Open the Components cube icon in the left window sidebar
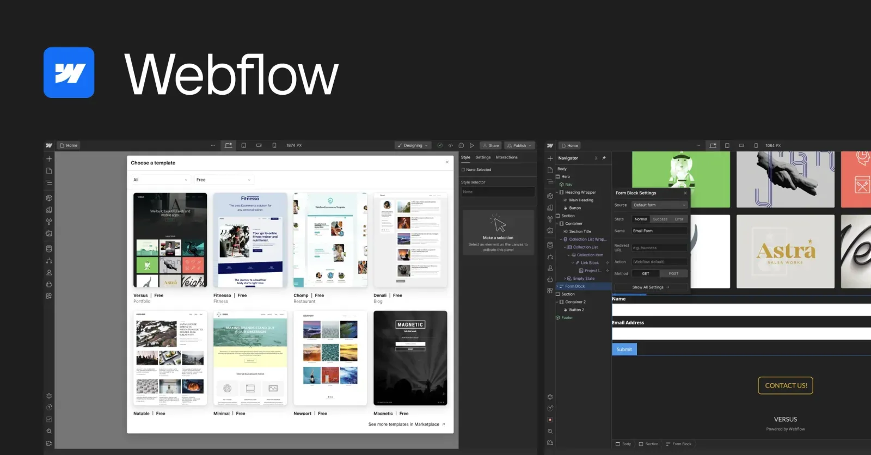 pos(49,198)
